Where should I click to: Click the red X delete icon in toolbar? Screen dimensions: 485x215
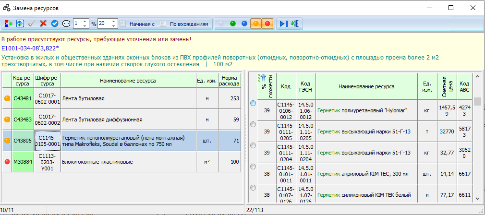tap(43, 24)
